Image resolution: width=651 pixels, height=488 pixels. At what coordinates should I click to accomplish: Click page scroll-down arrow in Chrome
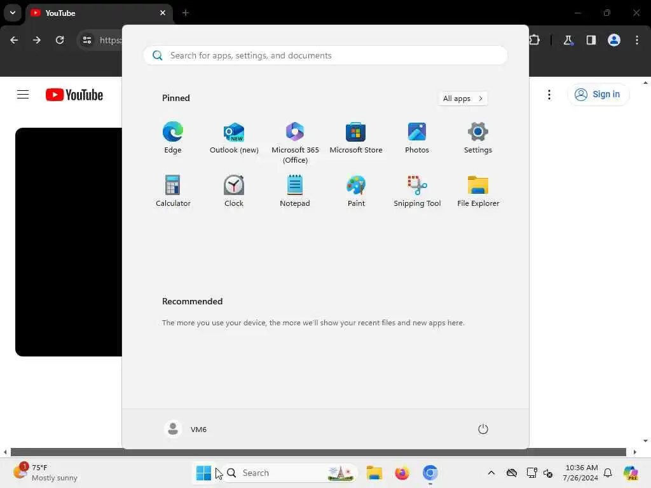coord(645,441)
